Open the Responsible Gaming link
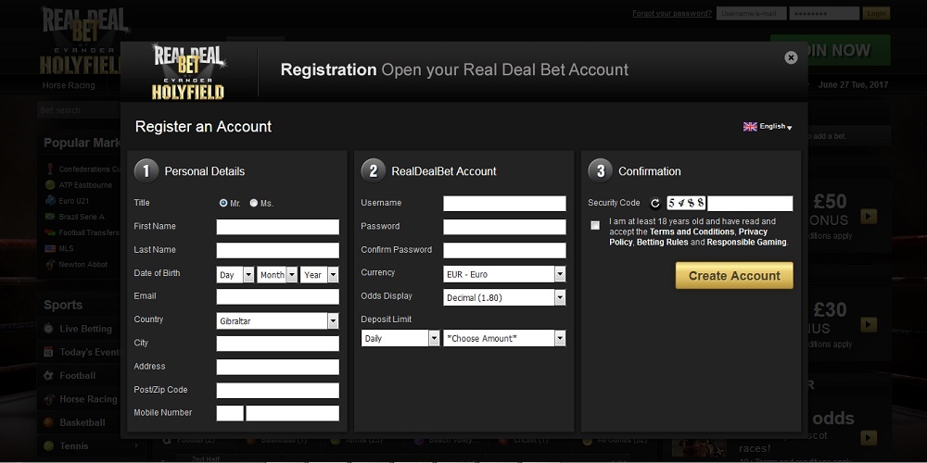The image size is (927, 463). click(746, 242)
